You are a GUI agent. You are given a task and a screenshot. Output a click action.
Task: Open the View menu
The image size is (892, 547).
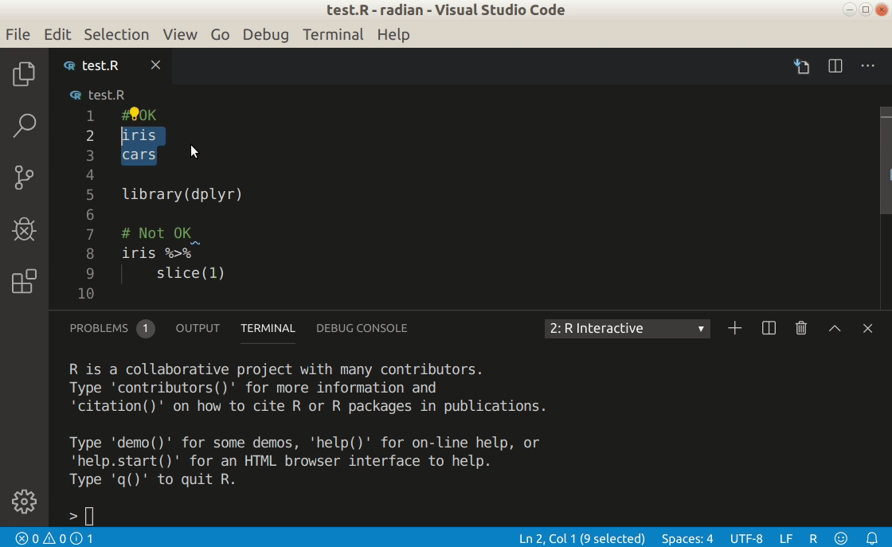[x=180, y=35]
